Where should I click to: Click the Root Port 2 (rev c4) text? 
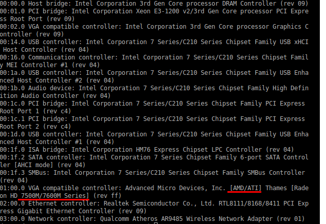coord(35,127)
